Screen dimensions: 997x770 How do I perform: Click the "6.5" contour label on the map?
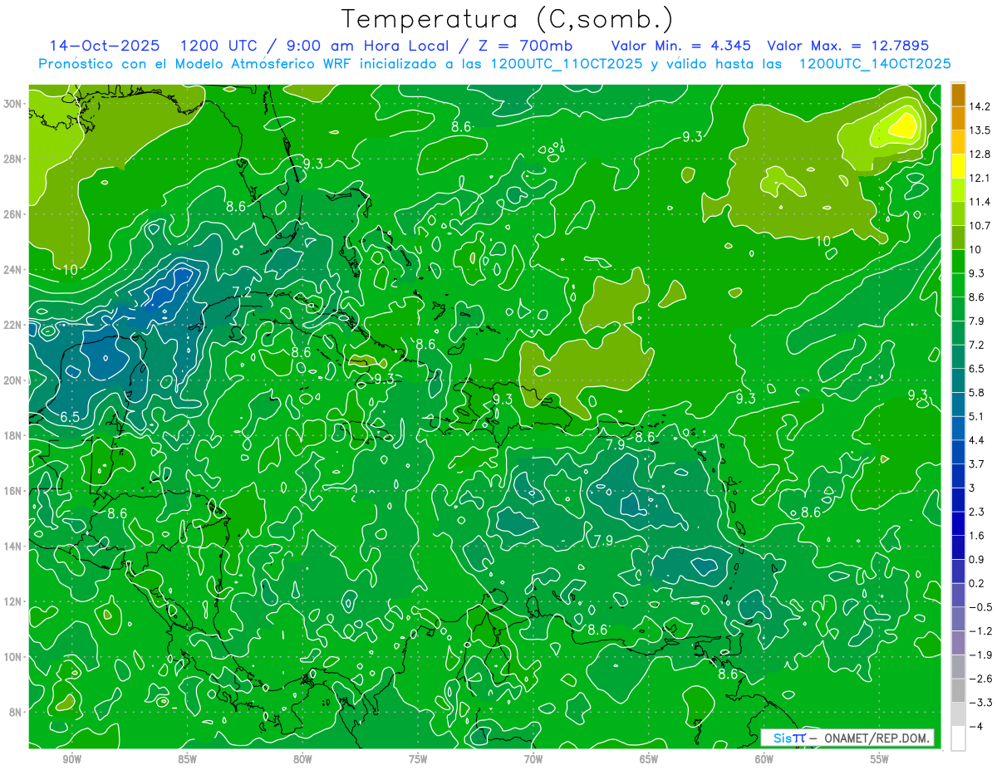[x=70, y=417]
